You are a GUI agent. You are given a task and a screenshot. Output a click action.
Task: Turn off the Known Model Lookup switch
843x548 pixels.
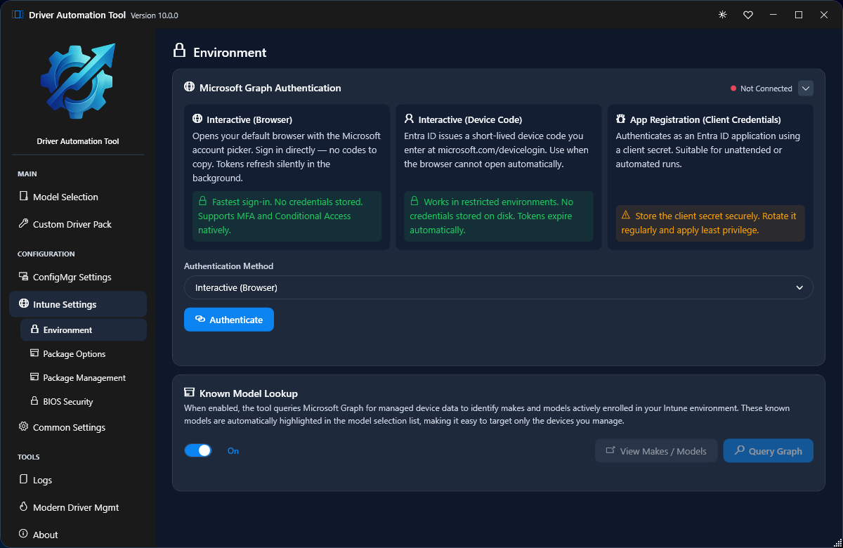(198, 450)
